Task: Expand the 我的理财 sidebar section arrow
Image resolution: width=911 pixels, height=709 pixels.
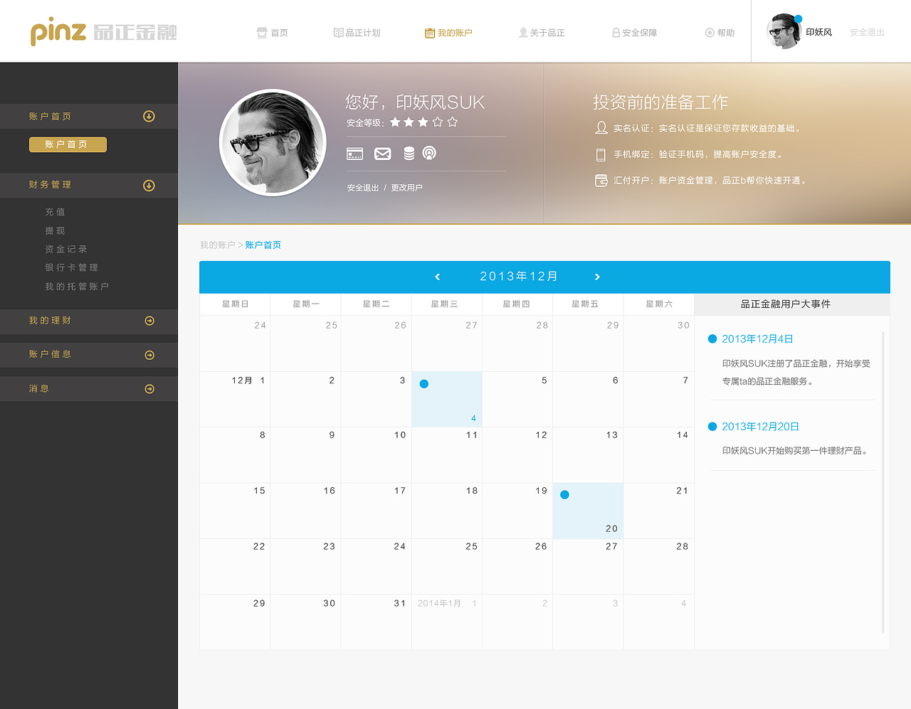Action: point(149,321)
